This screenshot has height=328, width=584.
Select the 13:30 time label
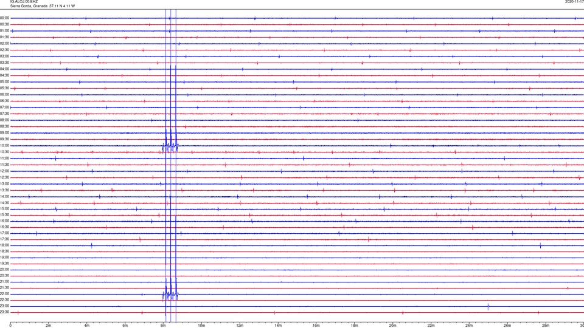point(4,190)
